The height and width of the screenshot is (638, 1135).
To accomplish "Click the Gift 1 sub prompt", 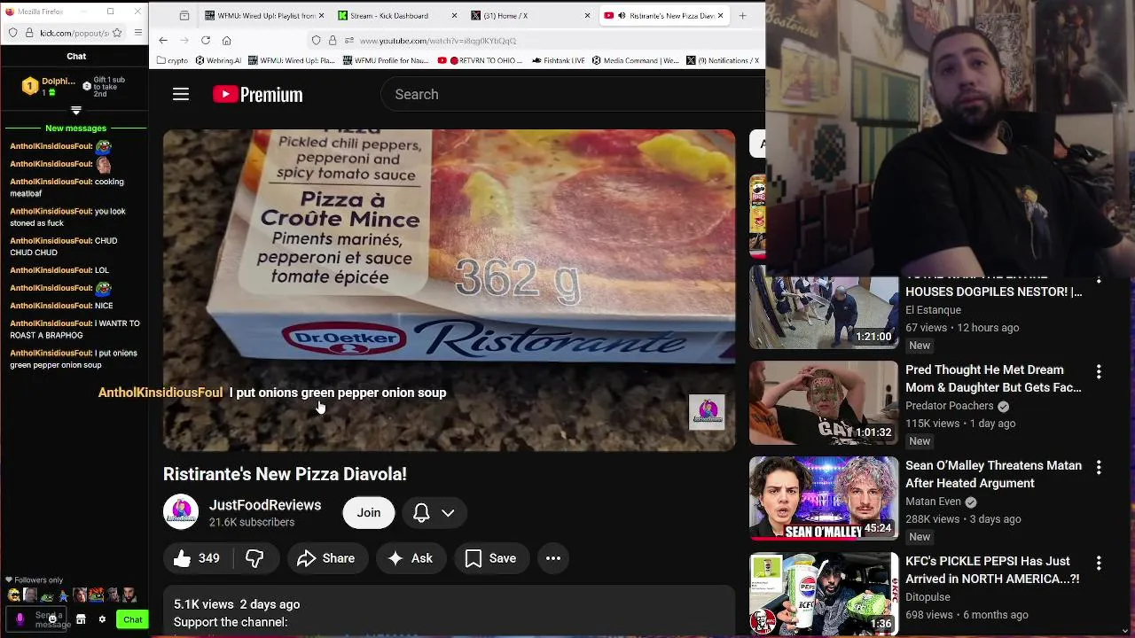I will [x=103, y=86].
